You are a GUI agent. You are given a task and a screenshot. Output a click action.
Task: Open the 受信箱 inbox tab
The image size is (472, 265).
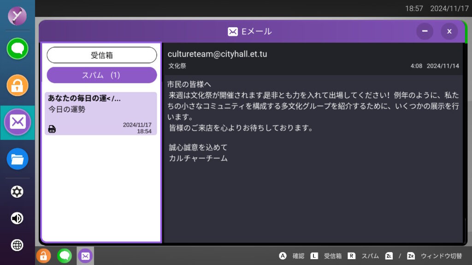(x=102, y=55)
